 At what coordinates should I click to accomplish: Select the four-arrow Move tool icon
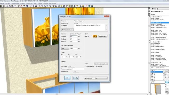point(31,6)
